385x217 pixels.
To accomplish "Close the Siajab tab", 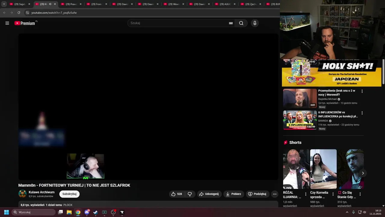I will pos(29,4).
